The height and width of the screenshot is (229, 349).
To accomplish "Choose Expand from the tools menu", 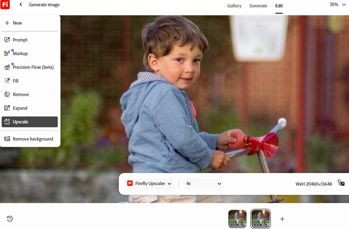I will (x=30, y=108).
